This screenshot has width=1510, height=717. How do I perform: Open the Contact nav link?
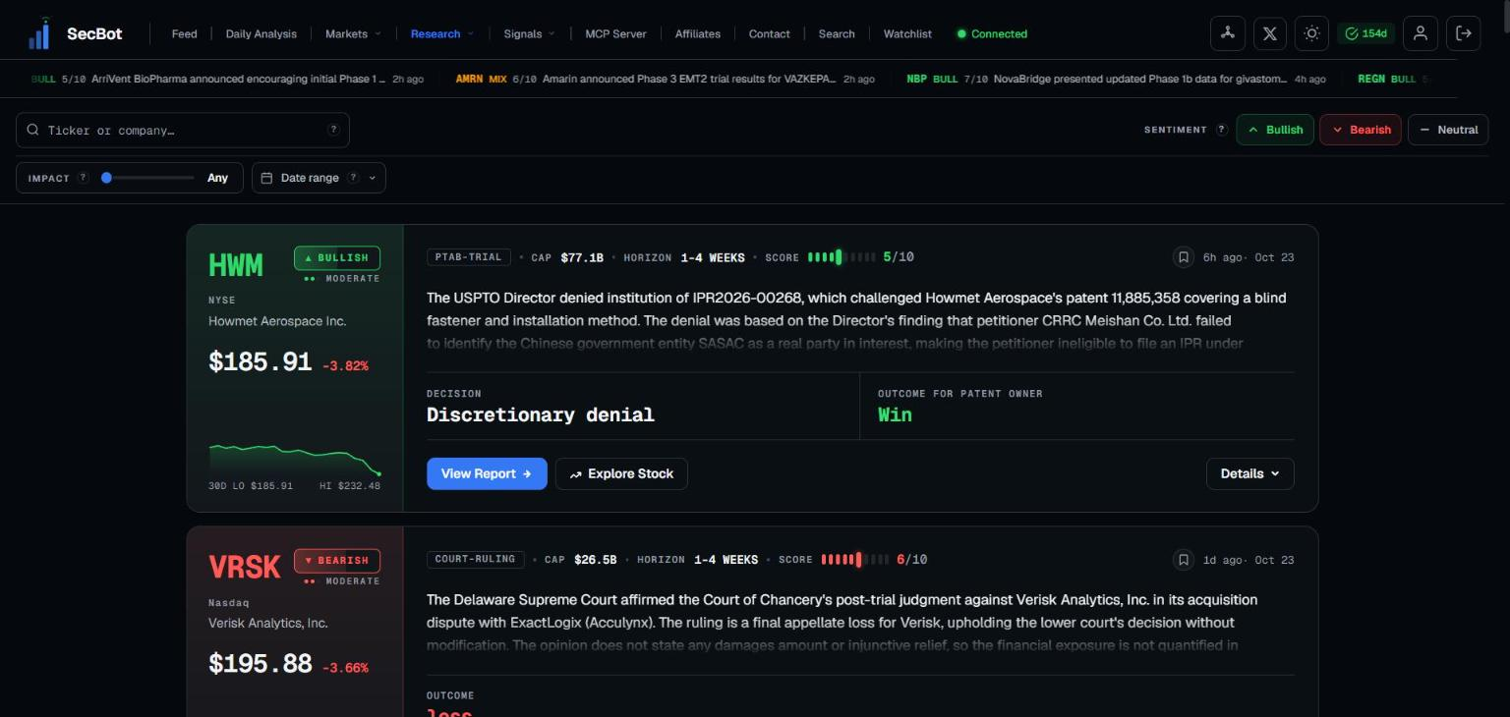(769, 33)
